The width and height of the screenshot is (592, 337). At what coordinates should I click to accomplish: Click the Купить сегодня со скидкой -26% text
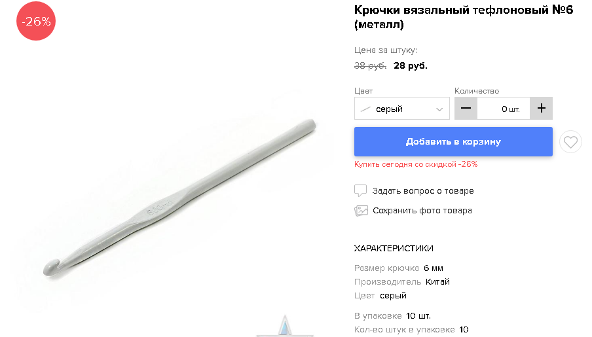pos(416,164)
